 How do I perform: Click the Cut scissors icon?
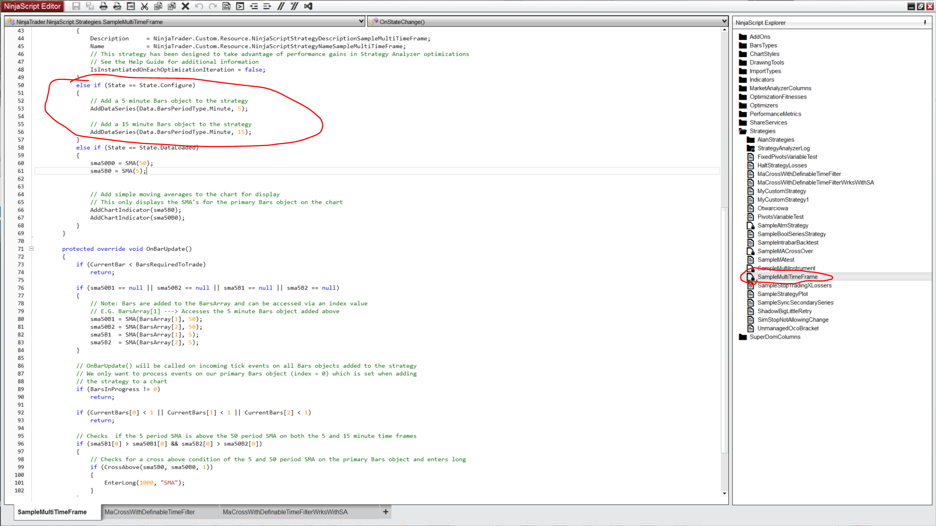tap(144, 6)
